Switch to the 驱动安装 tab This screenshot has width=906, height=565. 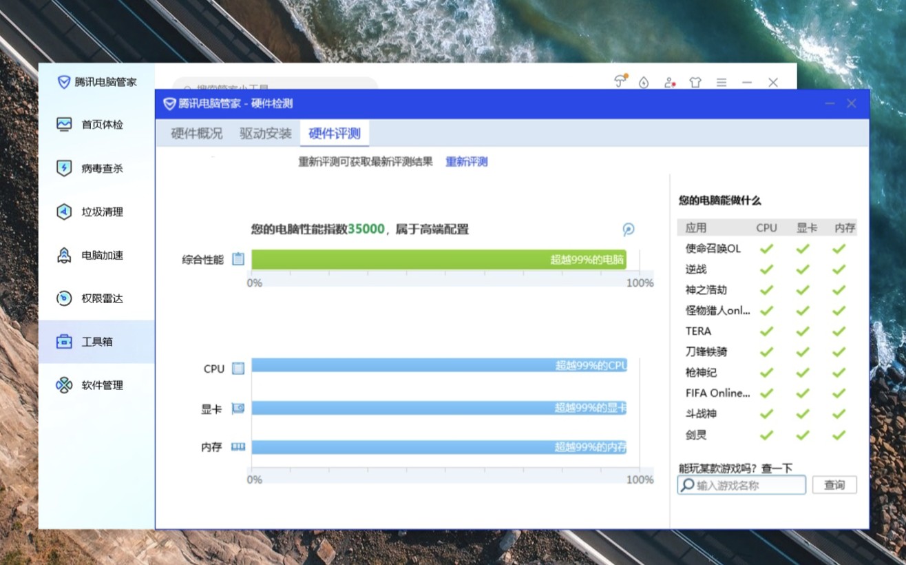click(x=265, y=134)
